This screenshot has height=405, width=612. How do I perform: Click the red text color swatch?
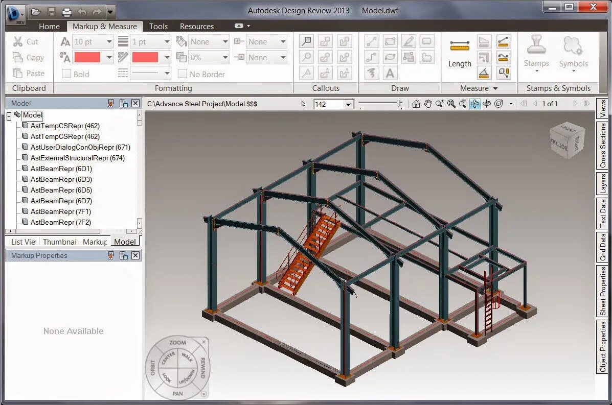(87, 57)
